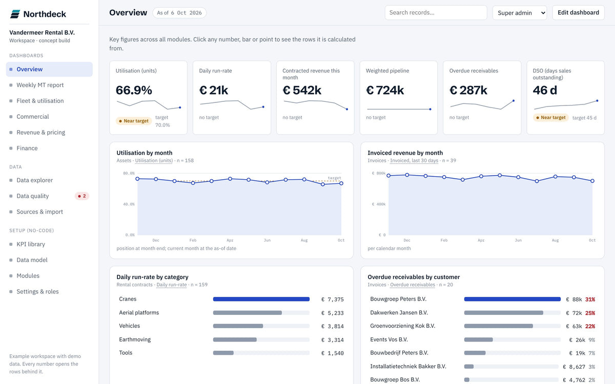The image size is (615, 384).
Task: Click the € 88k value for Bouwgroep Peters
Action: 574,300
